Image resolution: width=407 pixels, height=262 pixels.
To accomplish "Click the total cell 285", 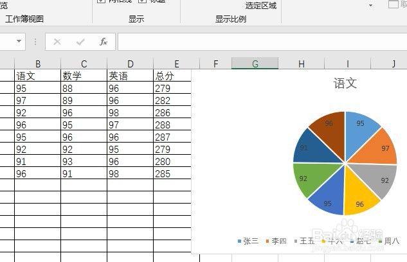I will pos(172,173).
